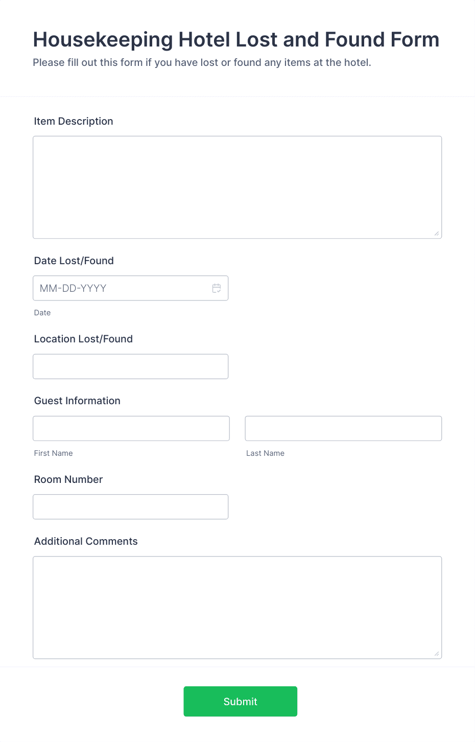Click the Item Description label

pos(73,121)
